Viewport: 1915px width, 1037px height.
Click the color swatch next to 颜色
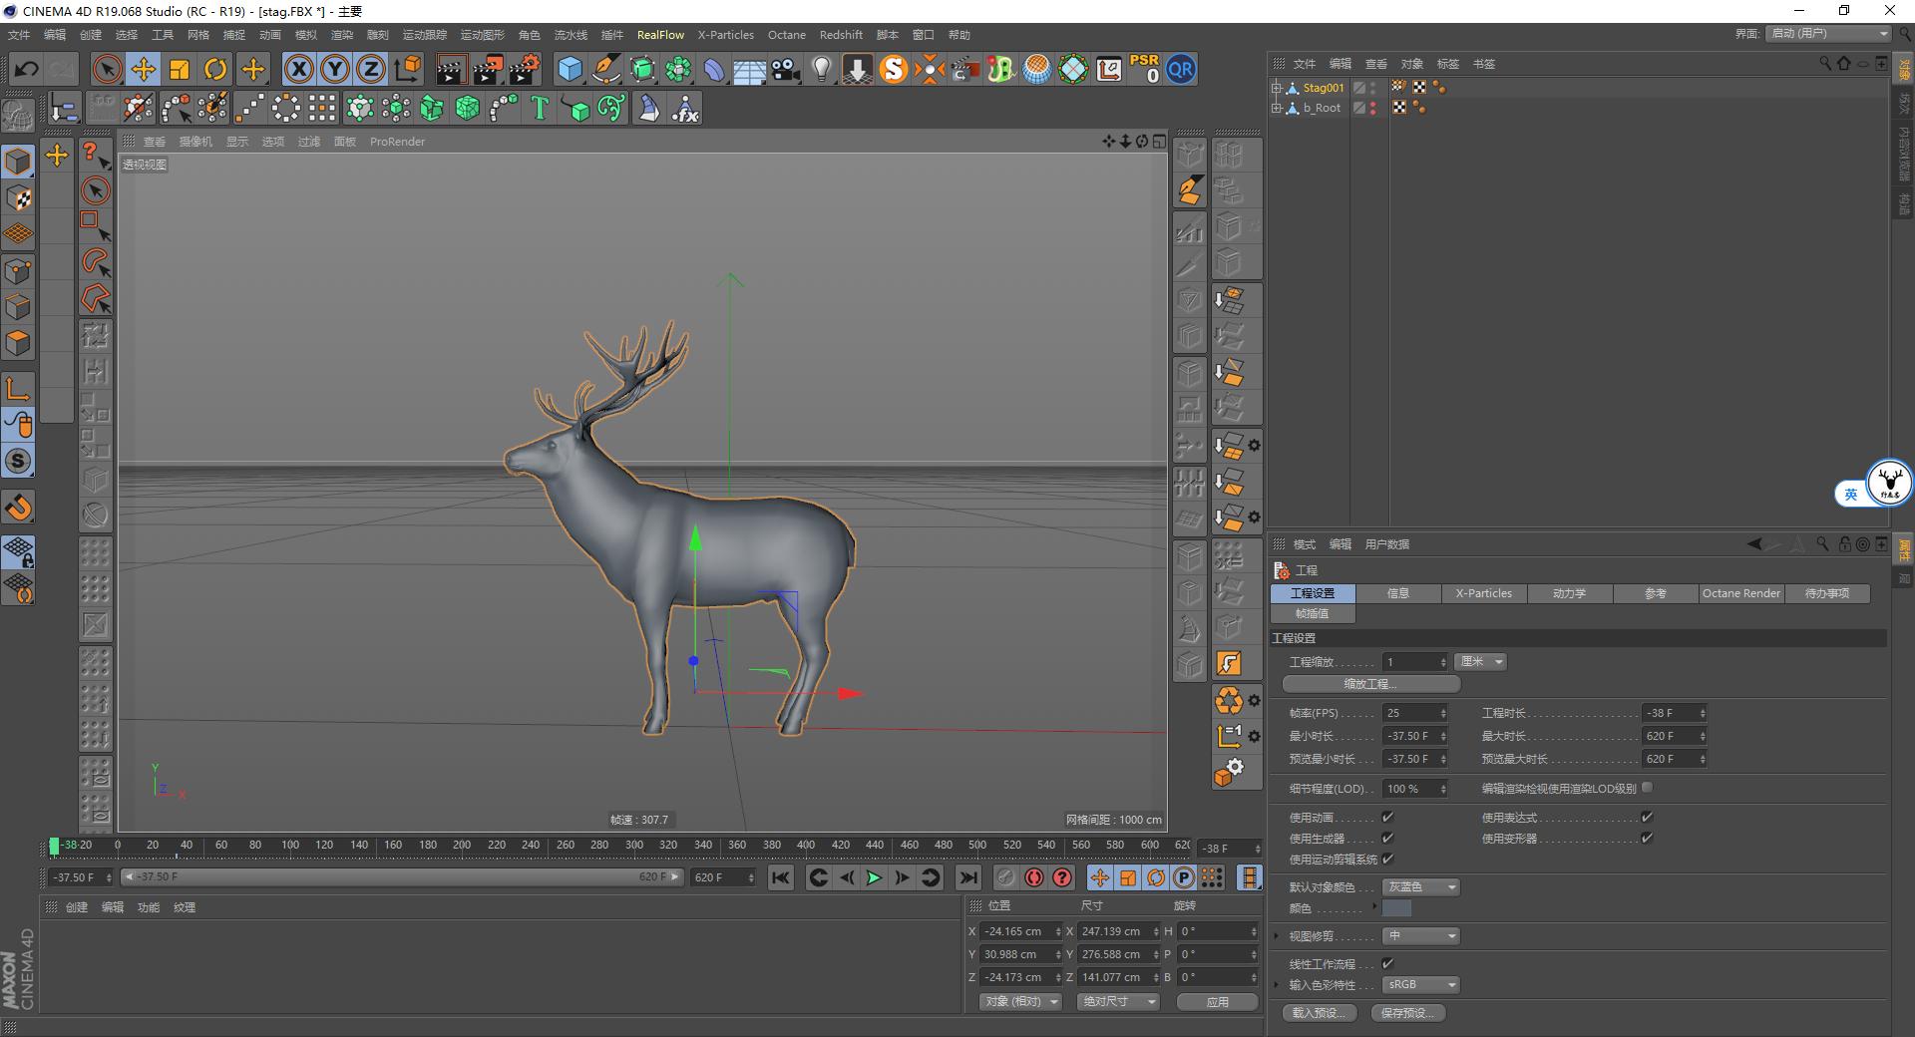click(1396, 908)
